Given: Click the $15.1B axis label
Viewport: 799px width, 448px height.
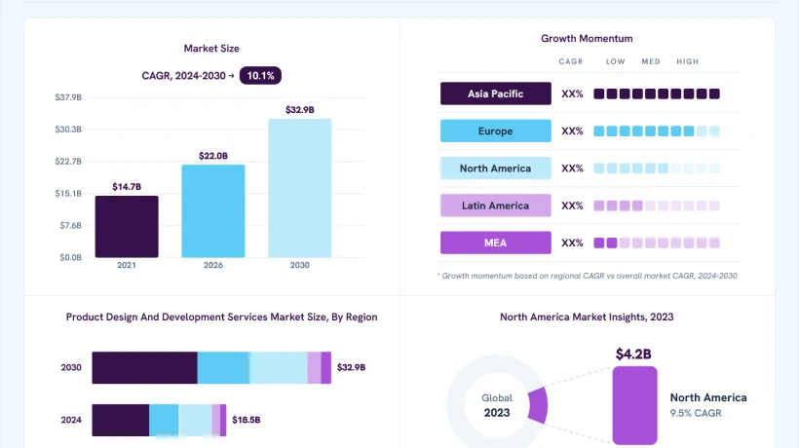Looking at the screenshot, I should tap(68, 194).
